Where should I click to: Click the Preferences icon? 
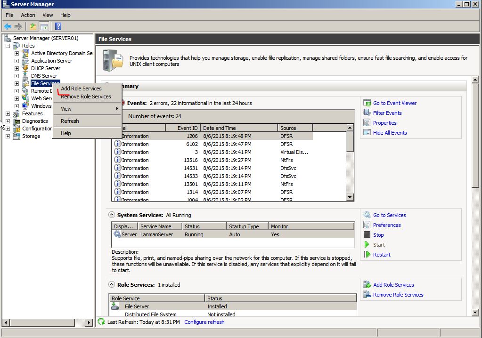[367, 225]
